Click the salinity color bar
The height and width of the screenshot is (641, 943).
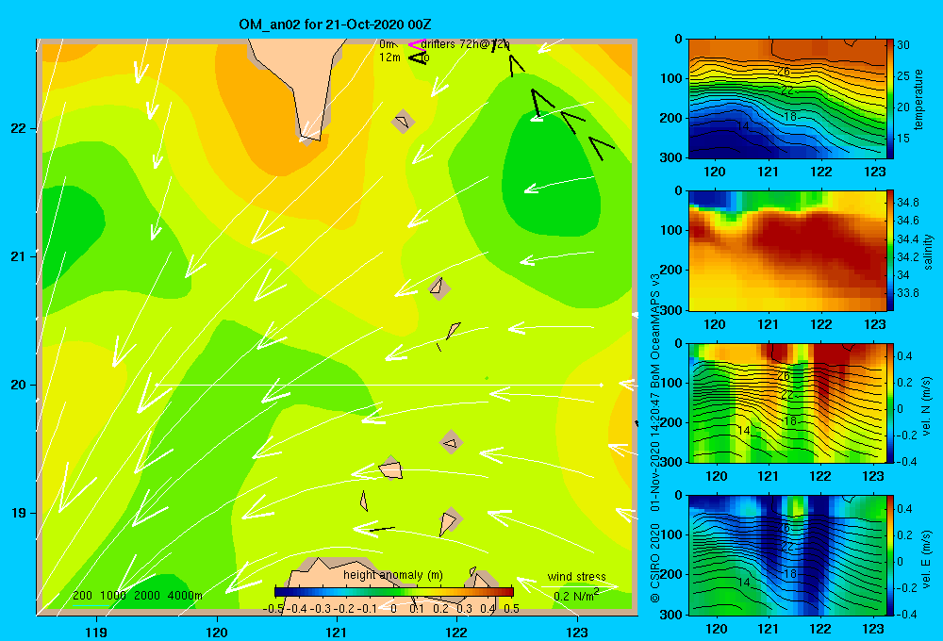tap(890, 251)
